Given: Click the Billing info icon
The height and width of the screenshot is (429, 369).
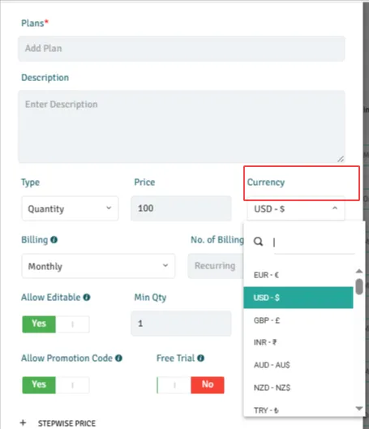Looking at the screenshot, I should pos(54,240).
